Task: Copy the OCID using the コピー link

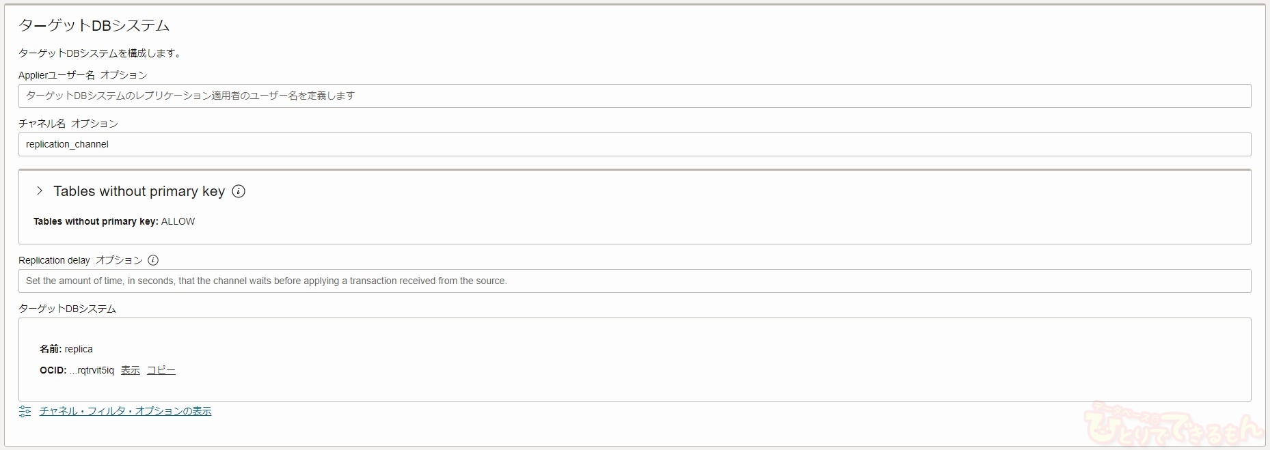Action: point(161,370)
